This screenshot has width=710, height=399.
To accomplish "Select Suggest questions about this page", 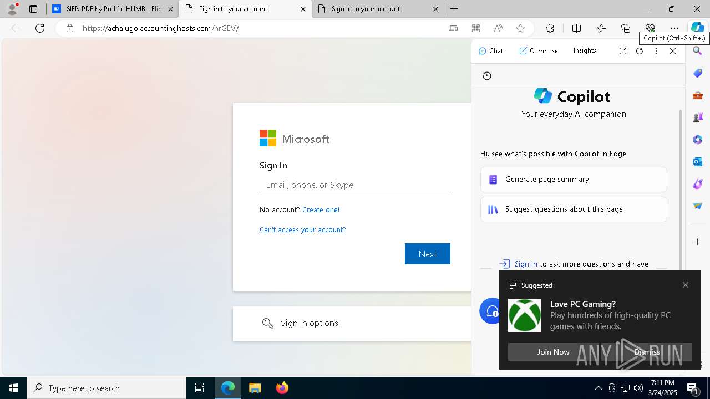I will pos(574,209).
